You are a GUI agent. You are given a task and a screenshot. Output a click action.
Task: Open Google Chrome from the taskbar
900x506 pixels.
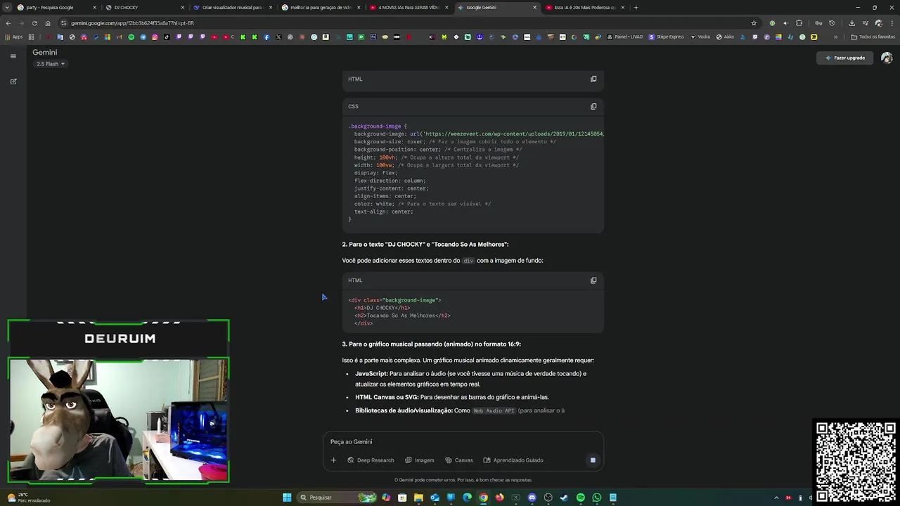(x=483, y=498)
